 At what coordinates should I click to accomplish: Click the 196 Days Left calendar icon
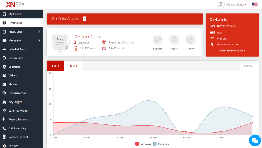[x=104, y=48]
